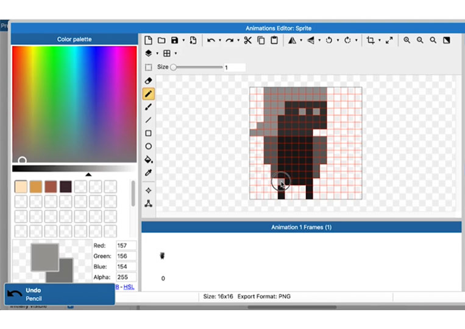Zoom in on the canvas
The height and width of the screenshot is (329, 465).
tap(407, 40)
